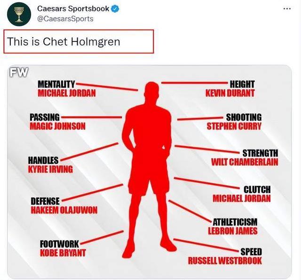Select the Wilt Chamberlain strength label
The height and width of the screenshot is (280, 301).
click(x=245, y=158)
